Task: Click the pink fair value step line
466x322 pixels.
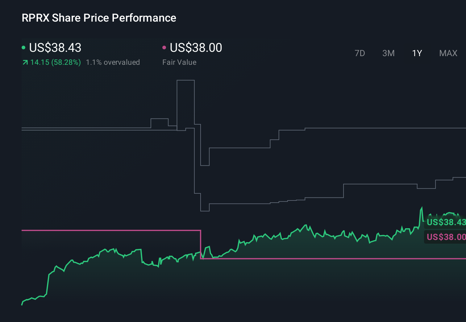Action: (309, 259)
